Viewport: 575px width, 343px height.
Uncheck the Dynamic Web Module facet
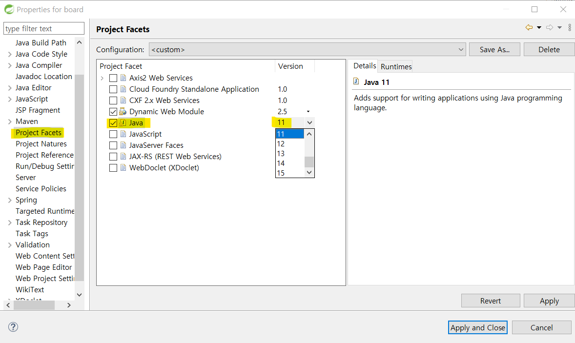(x=113, y=112)
